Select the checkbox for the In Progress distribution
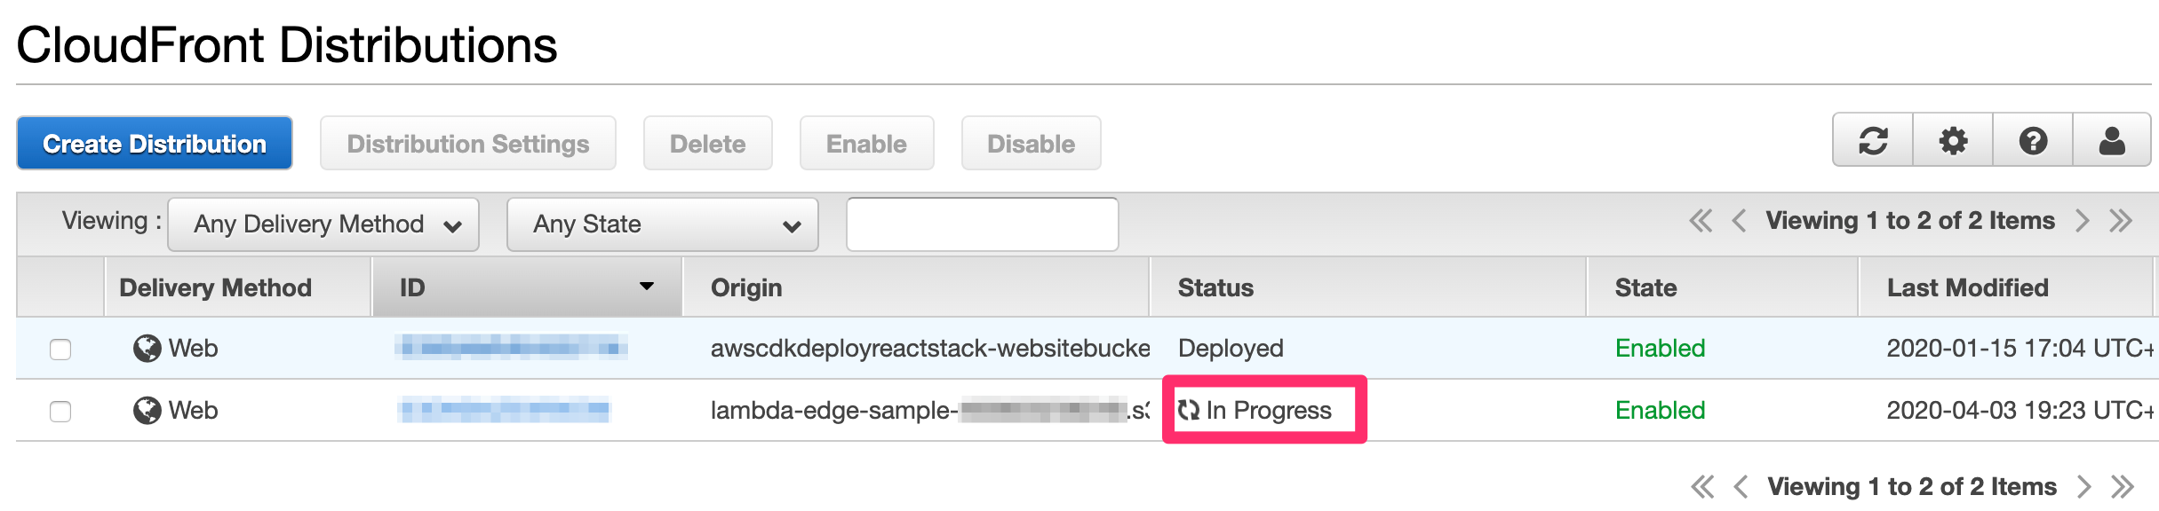Image resolution: width=2159 pixels, height=511 pixels. point(59,410)
